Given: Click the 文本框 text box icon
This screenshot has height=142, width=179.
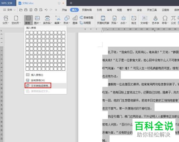Looking at the screenshot, I should pyautogui.click(x=145, y=18).
